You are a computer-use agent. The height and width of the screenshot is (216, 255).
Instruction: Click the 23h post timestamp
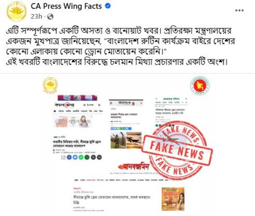36,16
